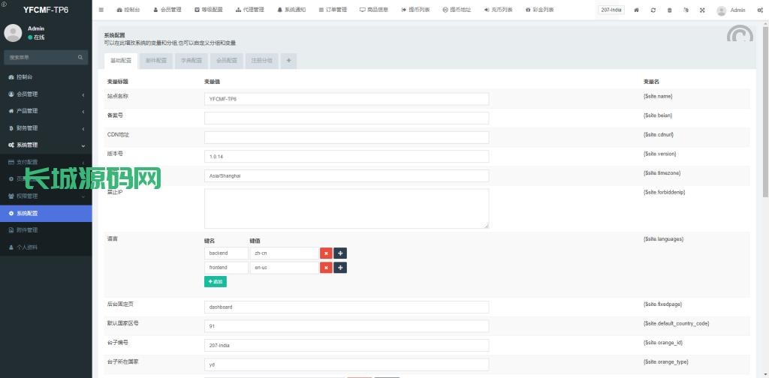Screen dimensions: 769x378
Task: Collapse the 系统管理 sidebar menu
Action: point(45,145)
